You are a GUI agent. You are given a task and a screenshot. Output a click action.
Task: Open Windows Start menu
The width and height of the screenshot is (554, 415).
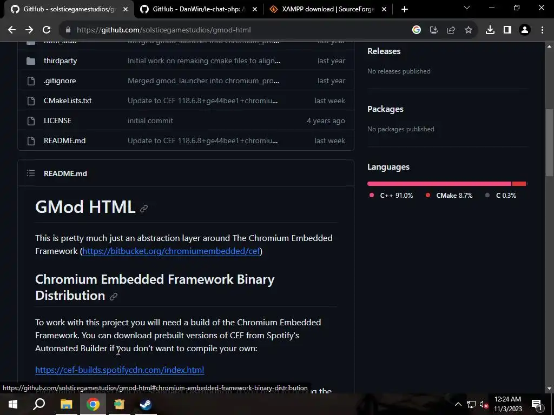13,404
